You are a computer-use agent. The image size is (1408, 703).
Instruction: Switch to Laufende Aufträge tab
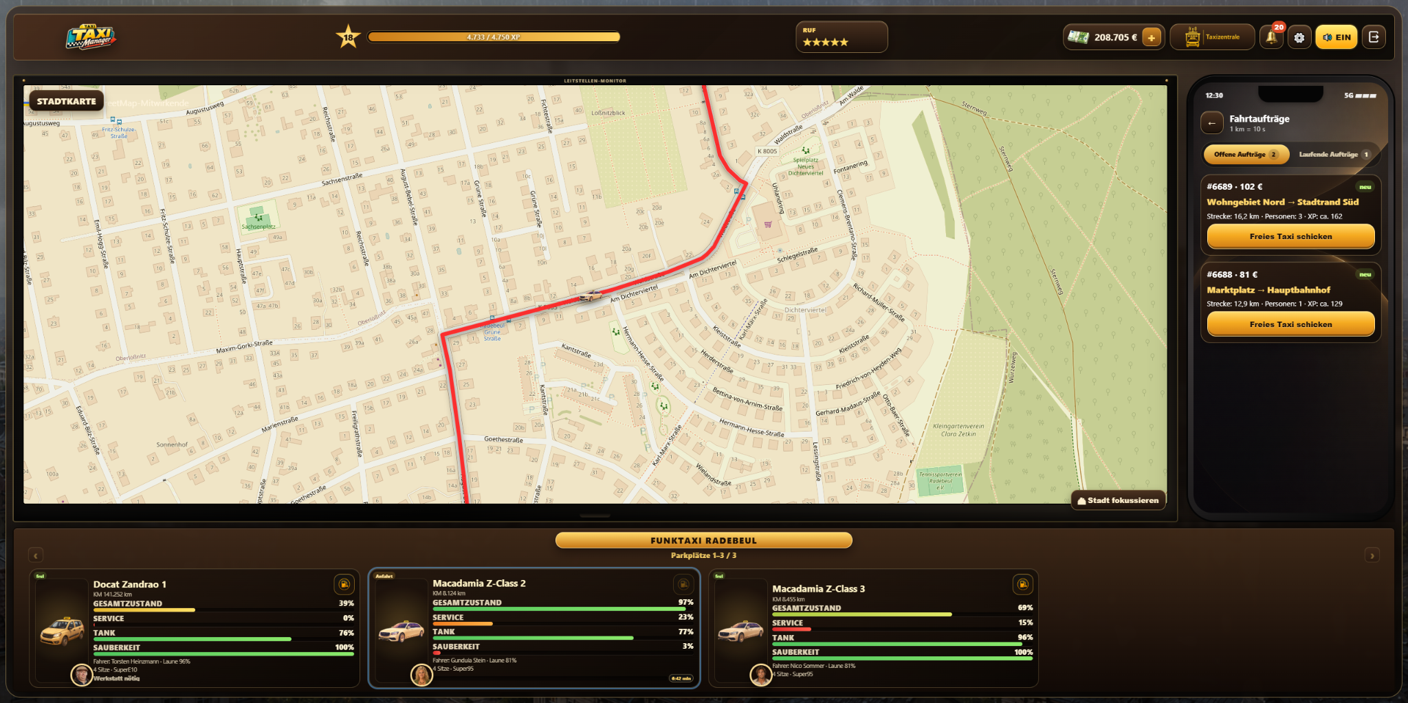pyautogui.click(x=1334, y=155)
